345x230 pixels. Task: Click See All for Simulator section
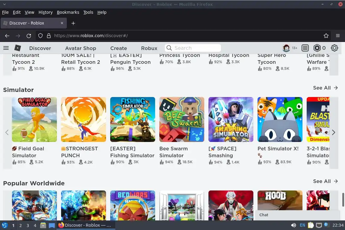tap(325, 88)
